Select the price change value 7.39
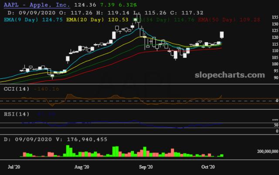The width and height of the screenshot is (279, 175). pos(108,5)
